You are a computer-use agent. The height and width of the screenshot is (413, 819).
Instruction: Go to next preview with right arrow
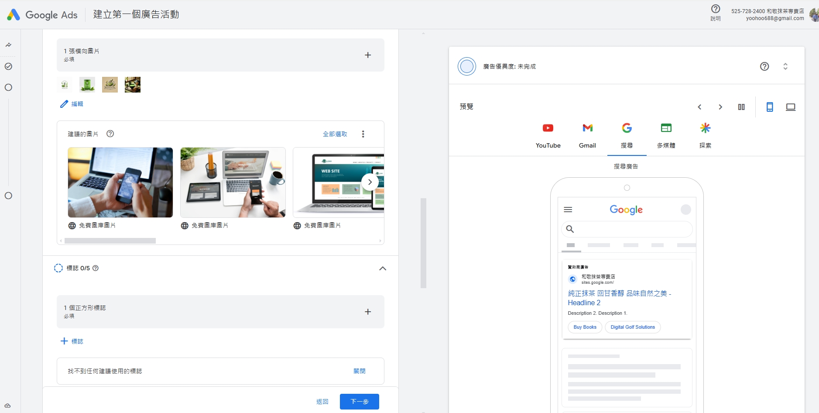(720, 107)
